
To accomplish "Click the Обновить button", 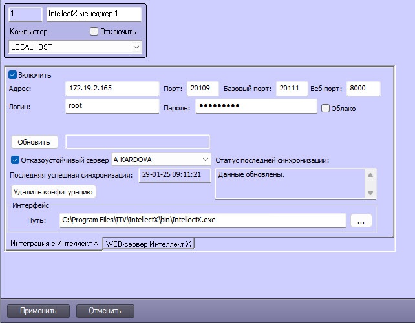I will coord(34,142).
